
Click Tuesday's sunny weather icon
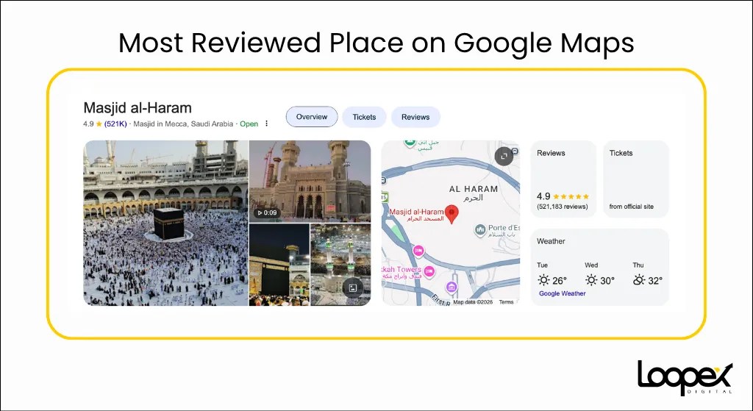(x=543, y=280)
